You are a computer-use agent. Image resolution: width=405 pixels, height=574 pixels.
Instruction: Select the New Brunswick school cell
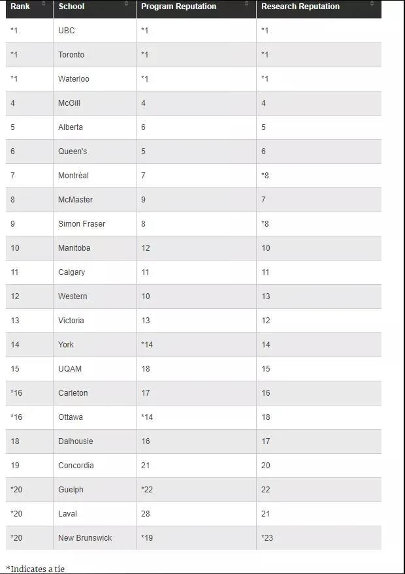click(85, 538)
